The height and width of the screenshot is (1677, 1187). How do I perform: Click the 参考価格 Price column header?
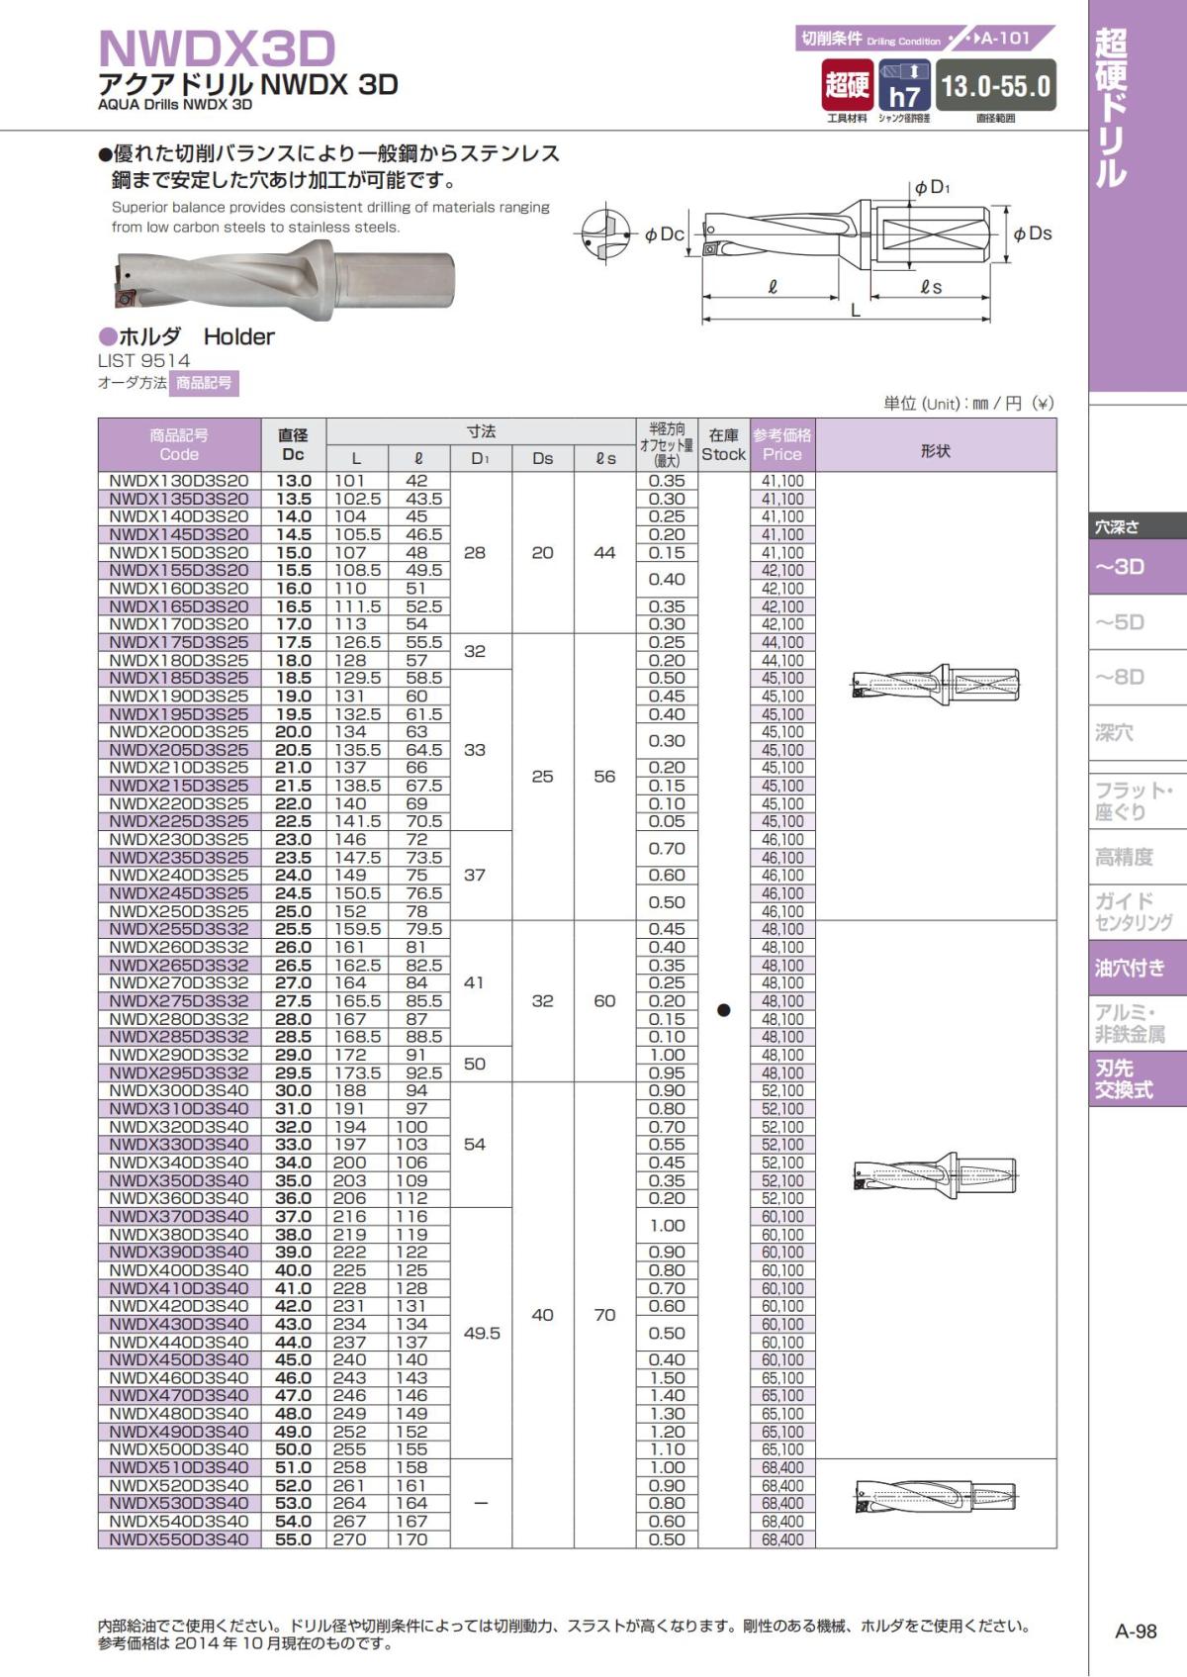(x=782, y=445)
